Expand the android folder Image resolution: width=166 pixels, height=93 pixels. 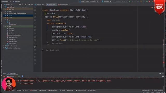(5, 14)
